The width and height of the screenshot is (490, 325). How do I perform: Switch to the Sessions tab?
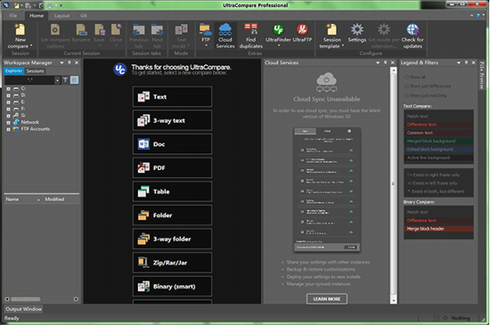coord(35,71)
